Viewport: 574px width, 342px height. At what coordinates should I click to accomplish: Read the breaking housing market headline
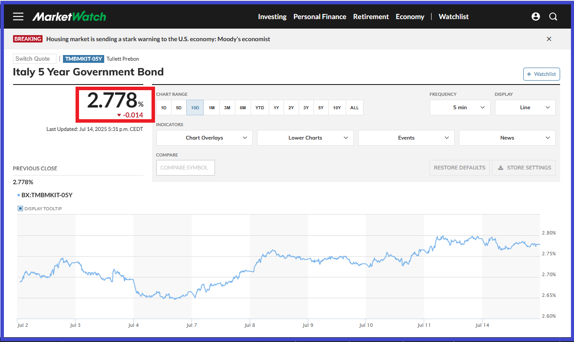(158, 39)
